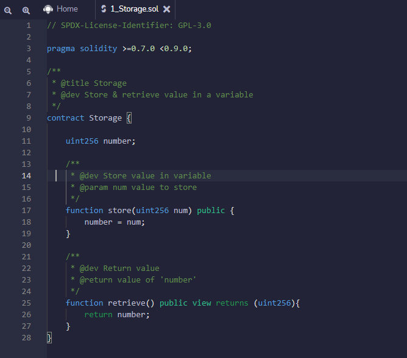Click line number 25 in gutter
This screenshot has width=407, height=358.
tap(26, 303)
